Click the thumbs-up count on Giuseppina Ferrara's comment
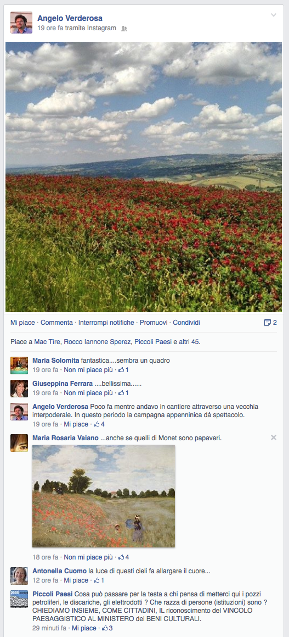Screen dimensions: 289x637 123,393
